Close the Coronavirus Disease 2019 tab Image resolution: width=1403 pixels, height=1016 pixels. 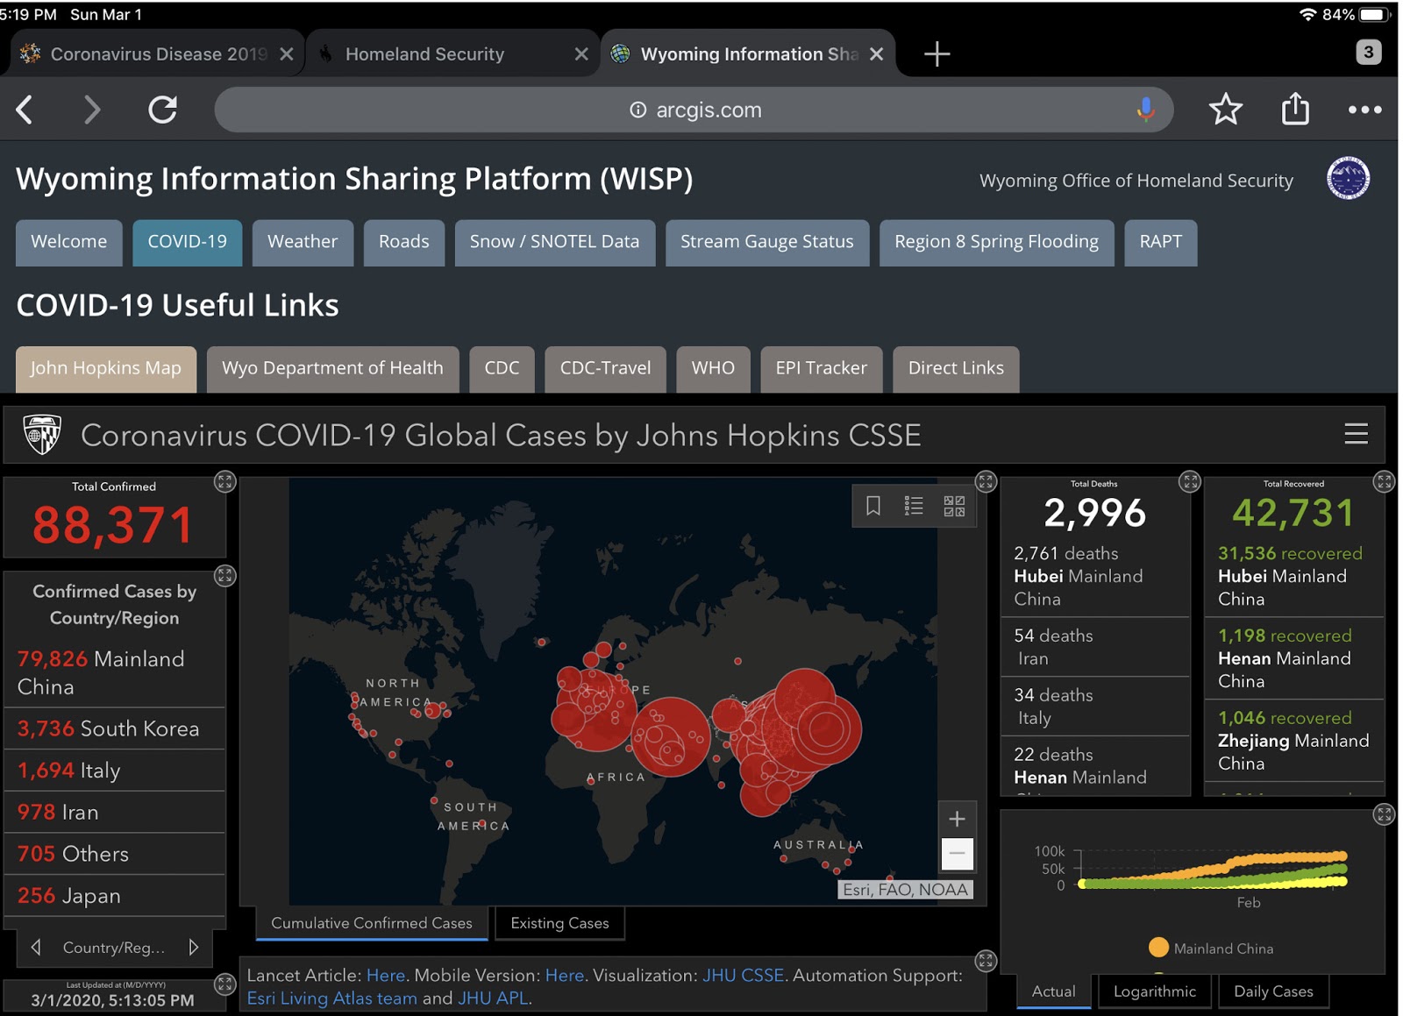pyautogui.click(x=286, y=54)
